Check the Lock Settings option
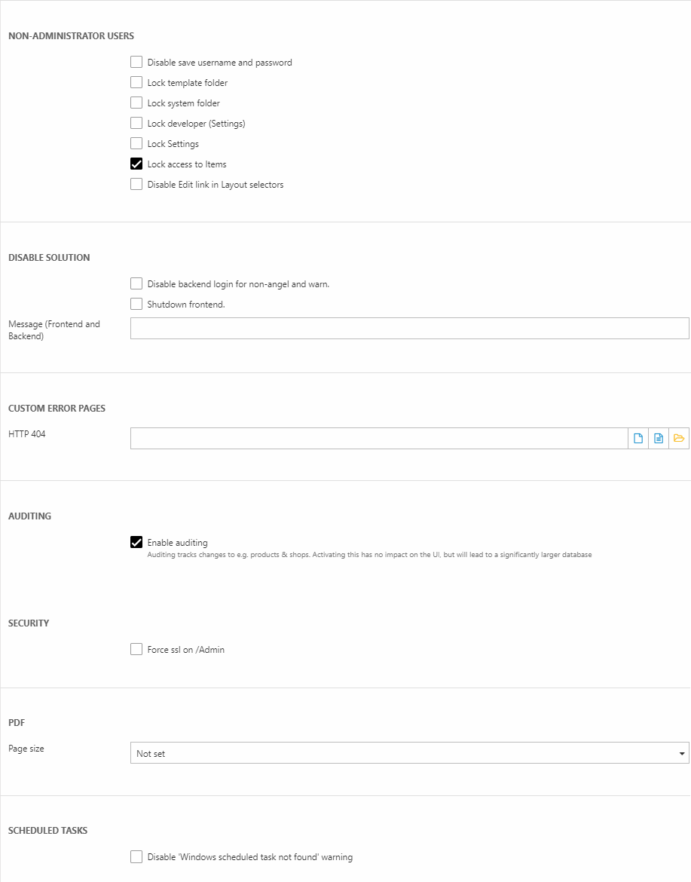The width and height of the screenshot is (691, 882). pyautogui.click(x=136, y=144)
